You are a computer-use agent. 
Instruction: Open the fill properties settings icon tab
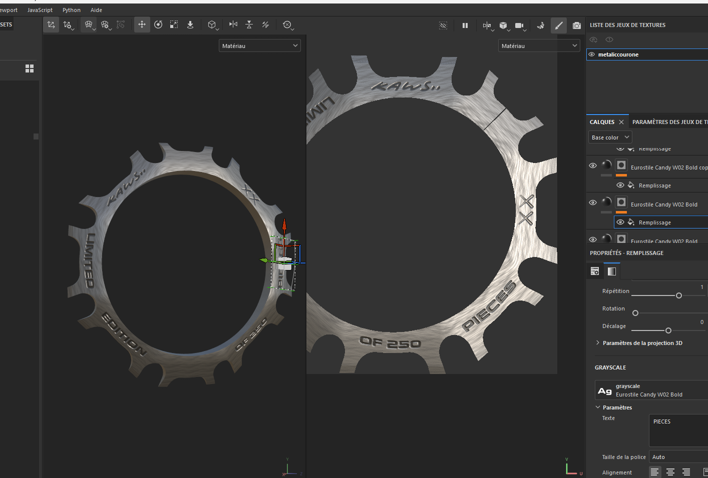(595, 271)
